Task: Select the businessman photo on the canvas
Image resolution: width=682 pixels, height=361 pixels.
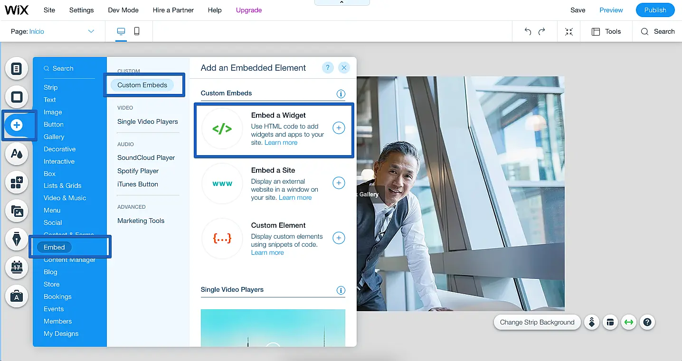Action: tap(461, 194)
